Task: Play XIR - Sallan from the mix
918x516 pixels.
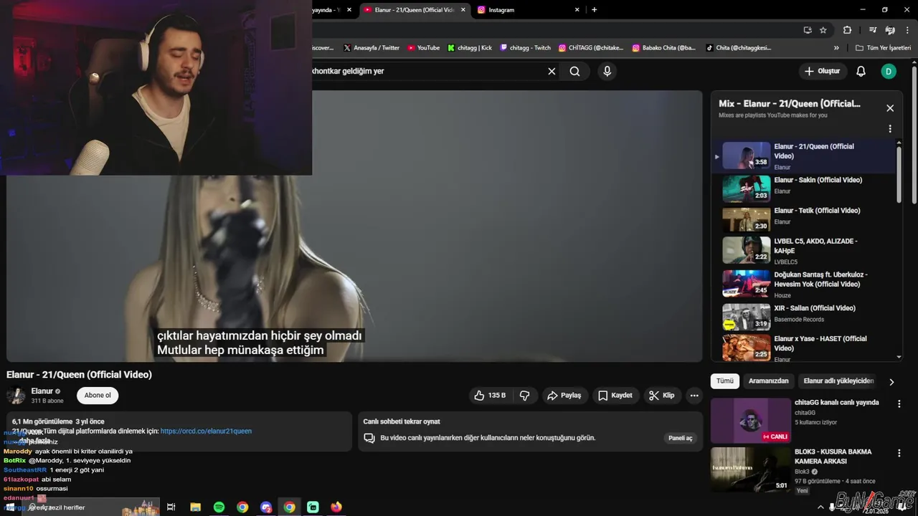Action: tap(805, 317)
